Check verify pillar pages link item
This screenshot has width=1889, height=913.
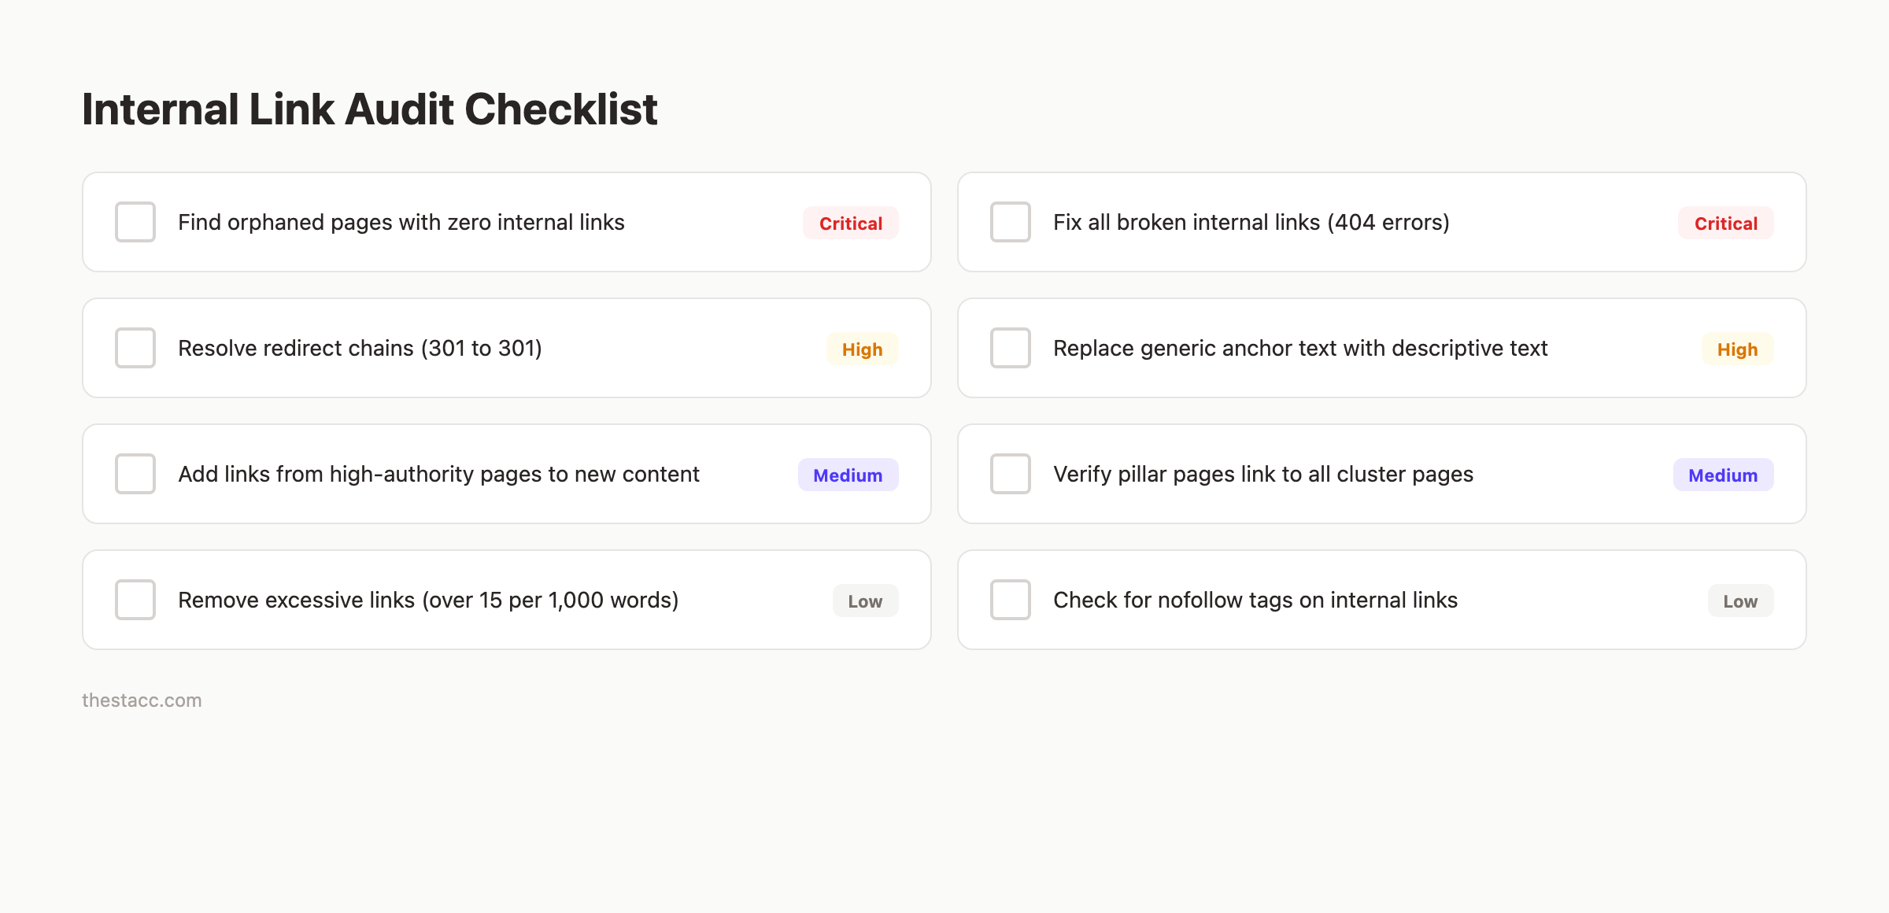(1011, 474)
